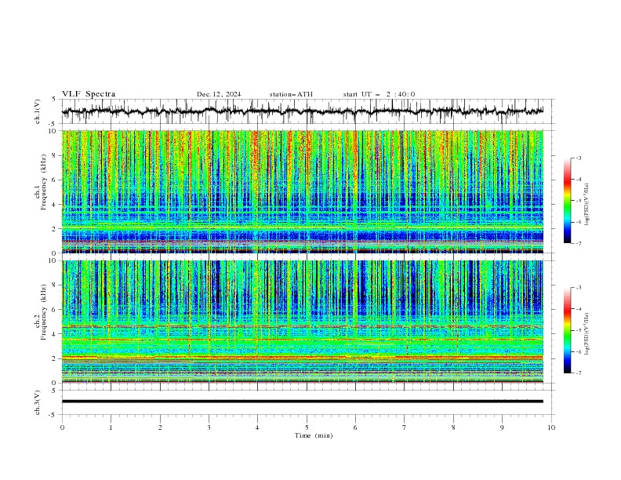Select the ch.1 "log(PSD)(V²/Hz)" colorbar label
The image size is (621, 480).
pyautogui.click(x=587, y=205)
